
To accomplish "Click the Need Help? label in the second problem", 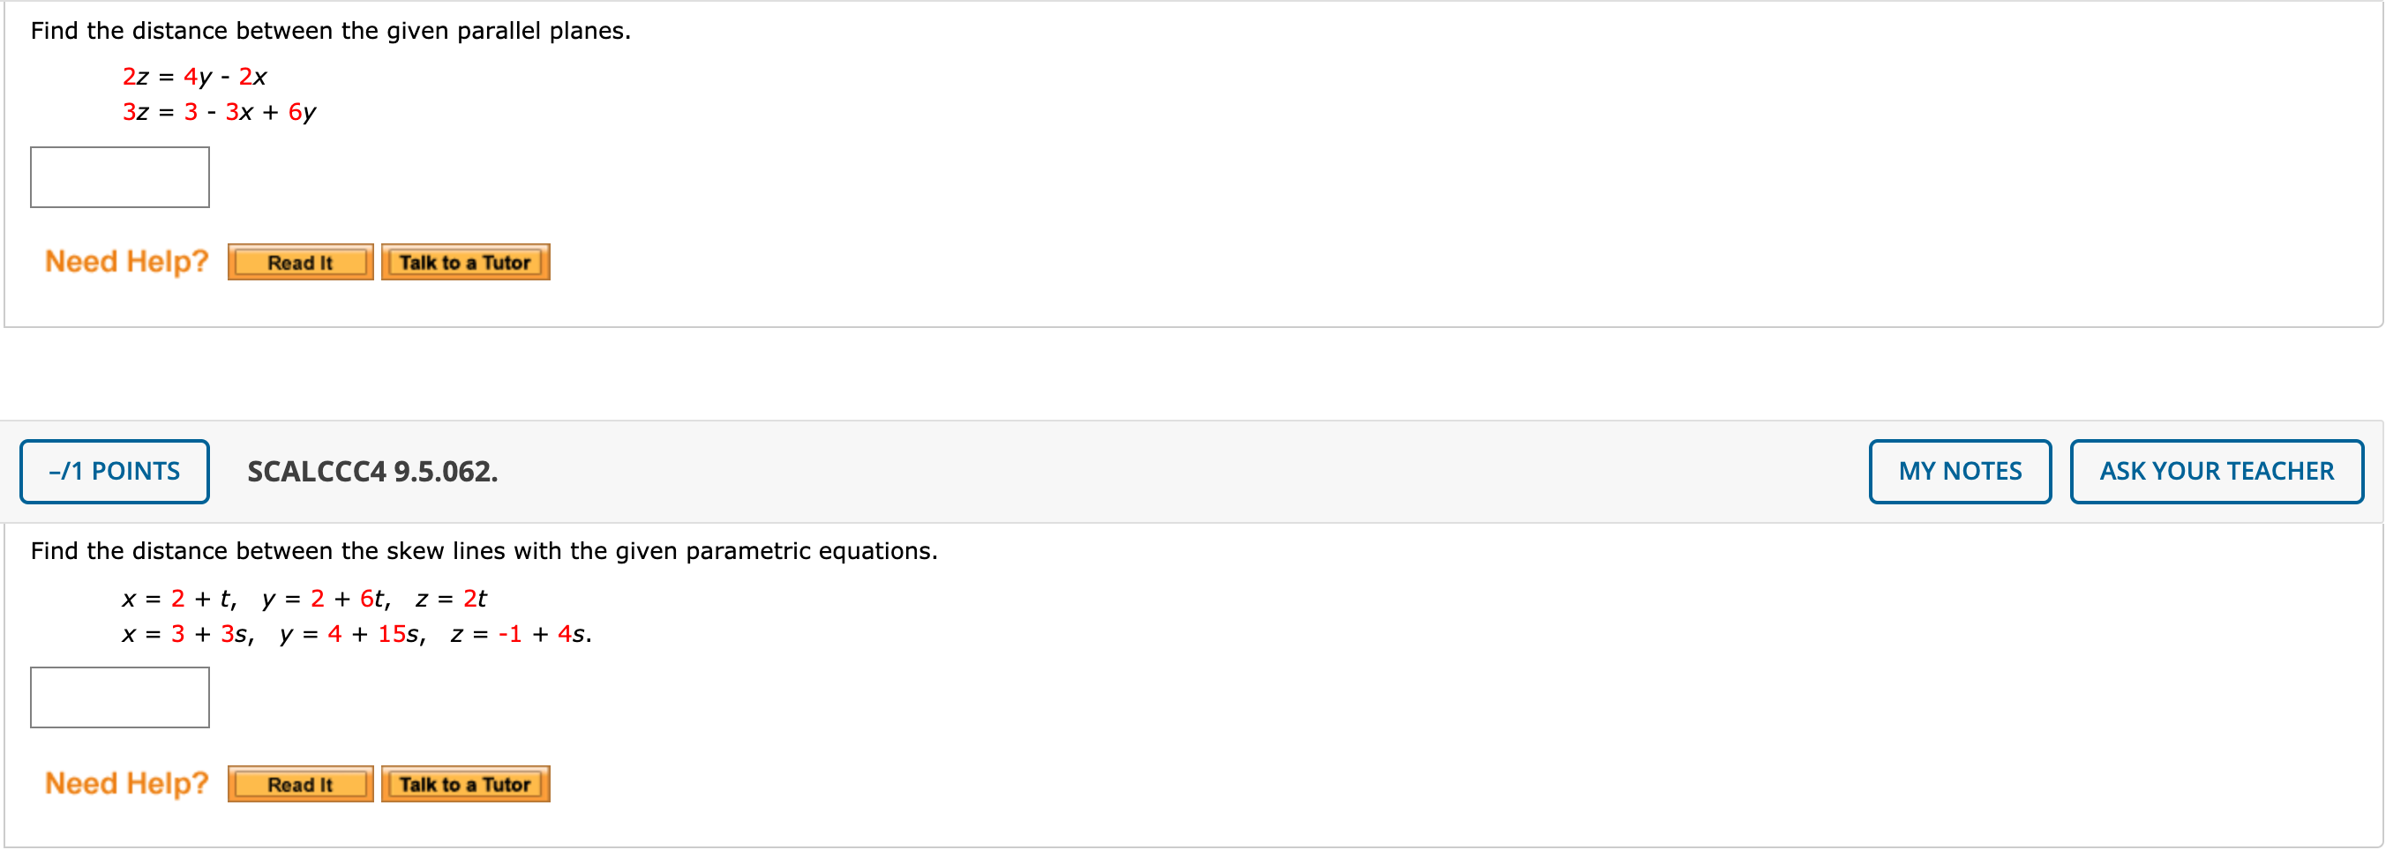I will click(127, 782).
